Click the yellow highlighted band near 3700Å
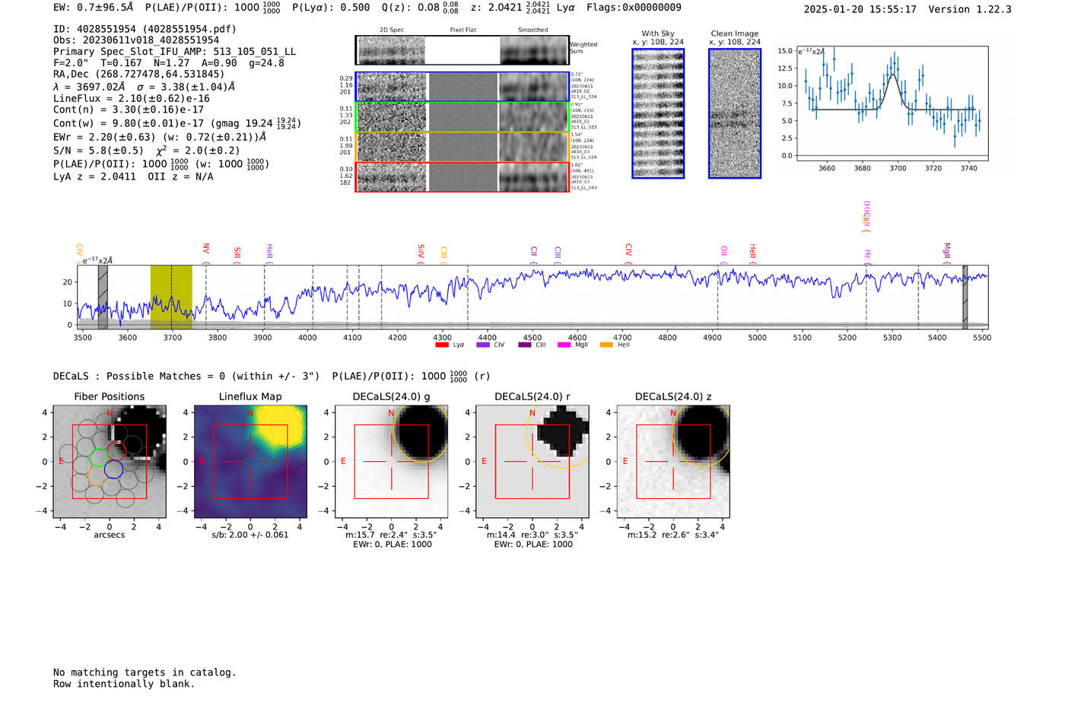Screen dimensions: 1065x725 pos(171,297)
